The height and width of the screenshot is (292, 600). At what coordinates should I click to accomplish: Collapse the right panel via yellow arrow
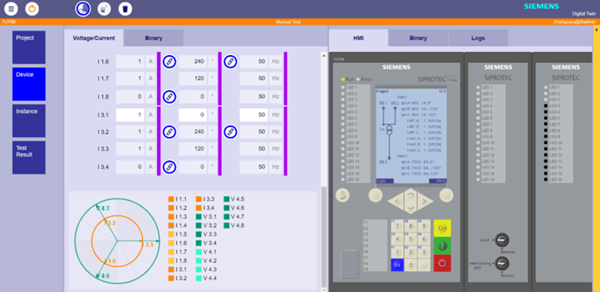(596, 30)
